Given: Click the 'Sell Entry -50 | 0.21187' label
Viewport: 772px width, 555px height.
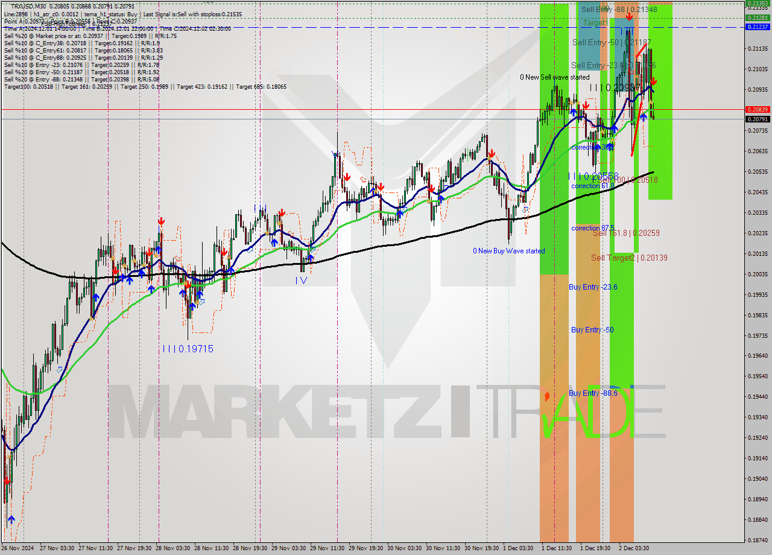Looking at the screenshot, I should click(612, 42).
